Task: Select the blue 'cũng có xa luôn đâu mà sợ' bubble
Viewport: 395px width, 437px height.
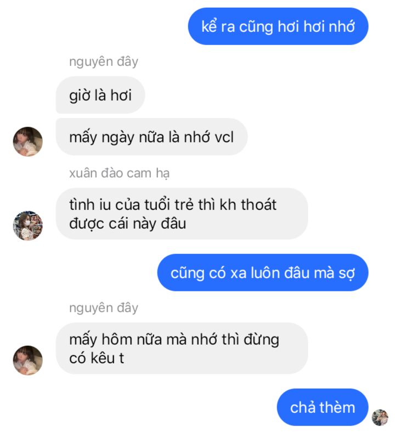Action: [263, 273]
